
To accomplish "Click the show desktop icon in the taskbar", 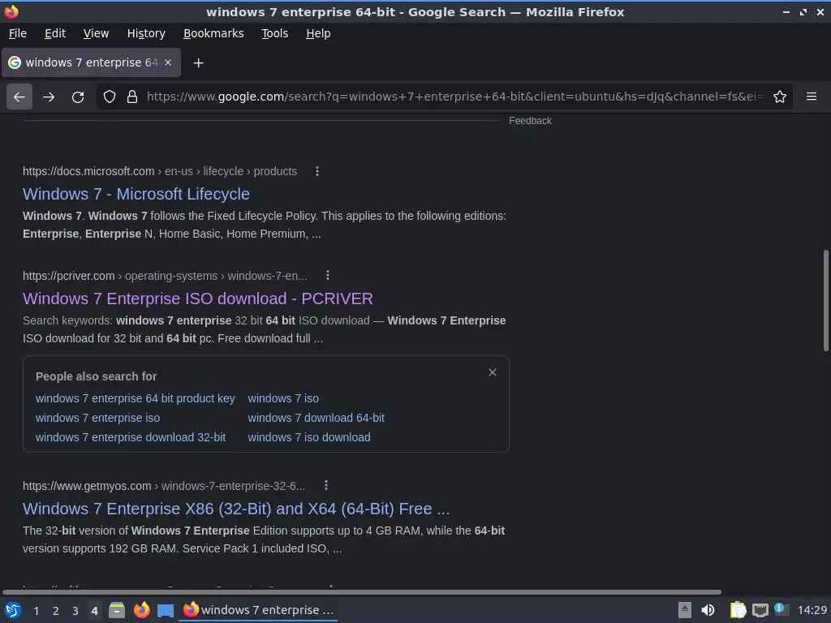I will click(166, 610).
